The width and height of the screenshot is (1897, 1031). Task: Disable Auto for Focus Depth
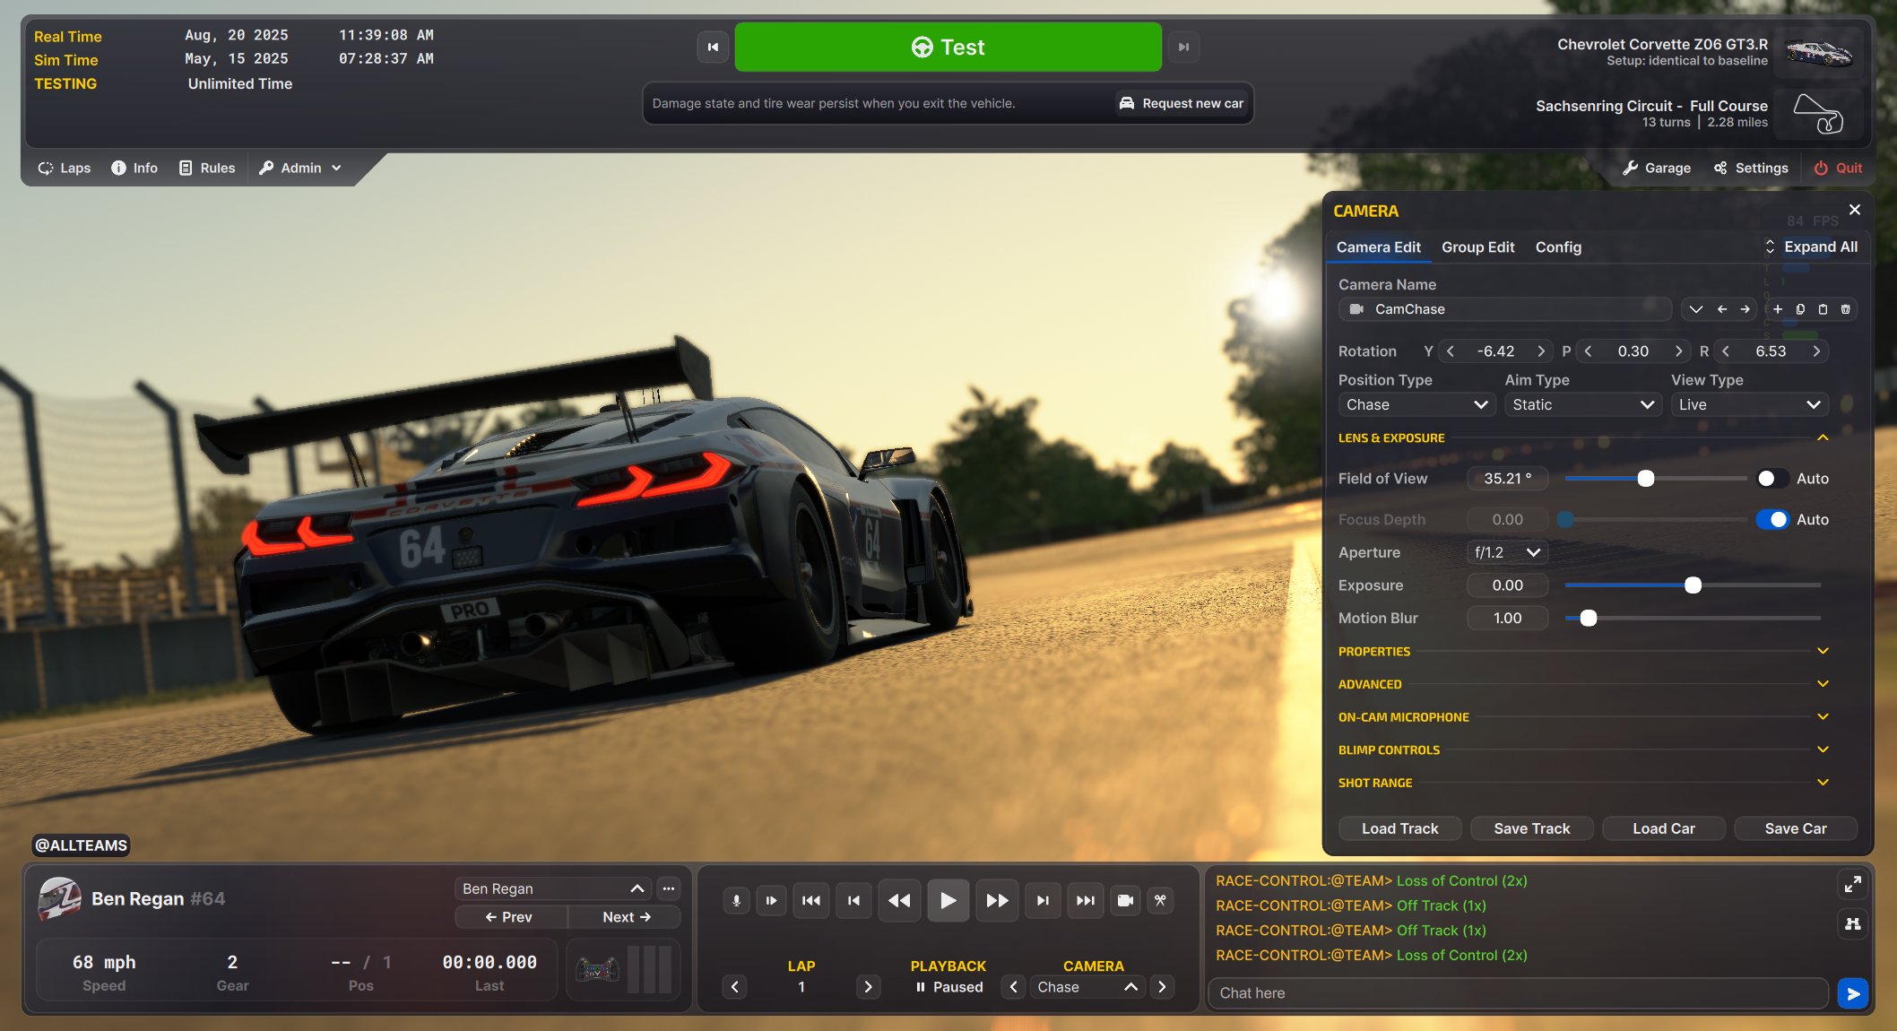tap(1772, 520)
